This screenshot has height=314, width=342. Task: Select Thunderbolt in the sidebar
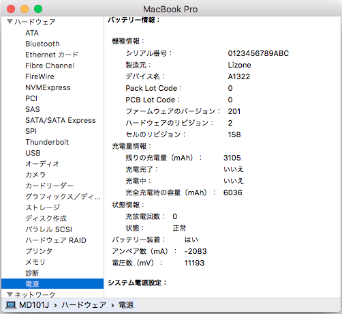click(x=47, y=142)
